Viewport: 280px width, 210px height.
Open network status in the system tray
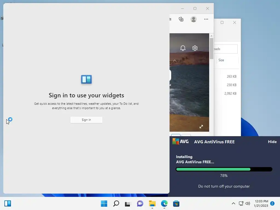pyautogui.click(x=241, y=203)
